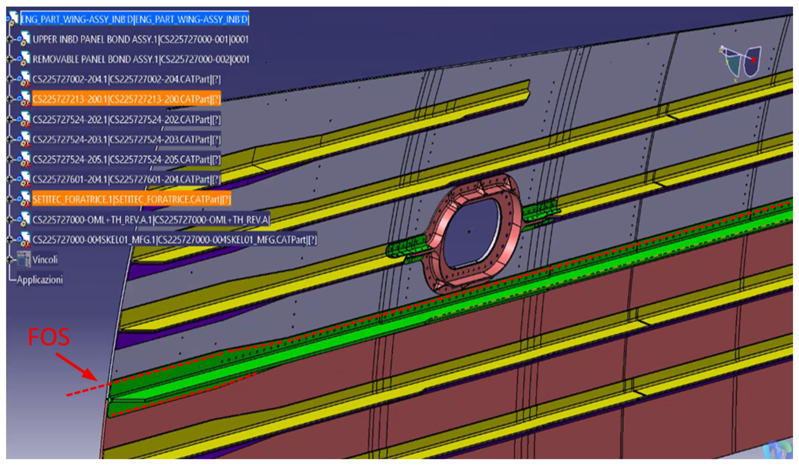Click the Applicazioni tree item
This screenshot has height=466, width=799.
[40, 280]
